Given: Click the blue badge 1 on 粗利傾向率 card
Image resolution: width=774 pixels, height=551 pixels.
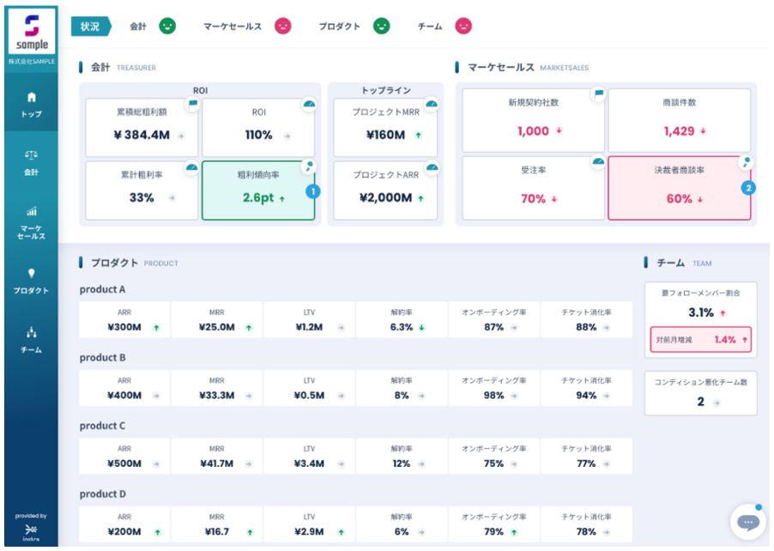Looking at the screenshot, I should point(313,191).
